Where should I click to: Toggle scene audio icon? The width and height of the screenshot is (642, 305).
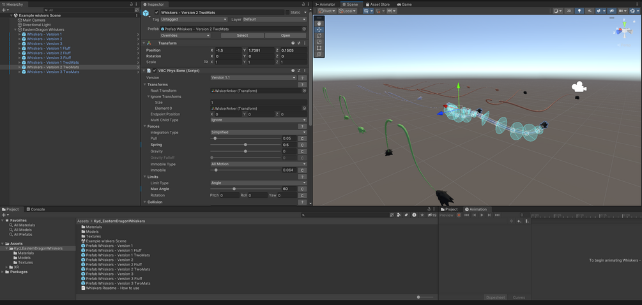[x=589, y=11]
